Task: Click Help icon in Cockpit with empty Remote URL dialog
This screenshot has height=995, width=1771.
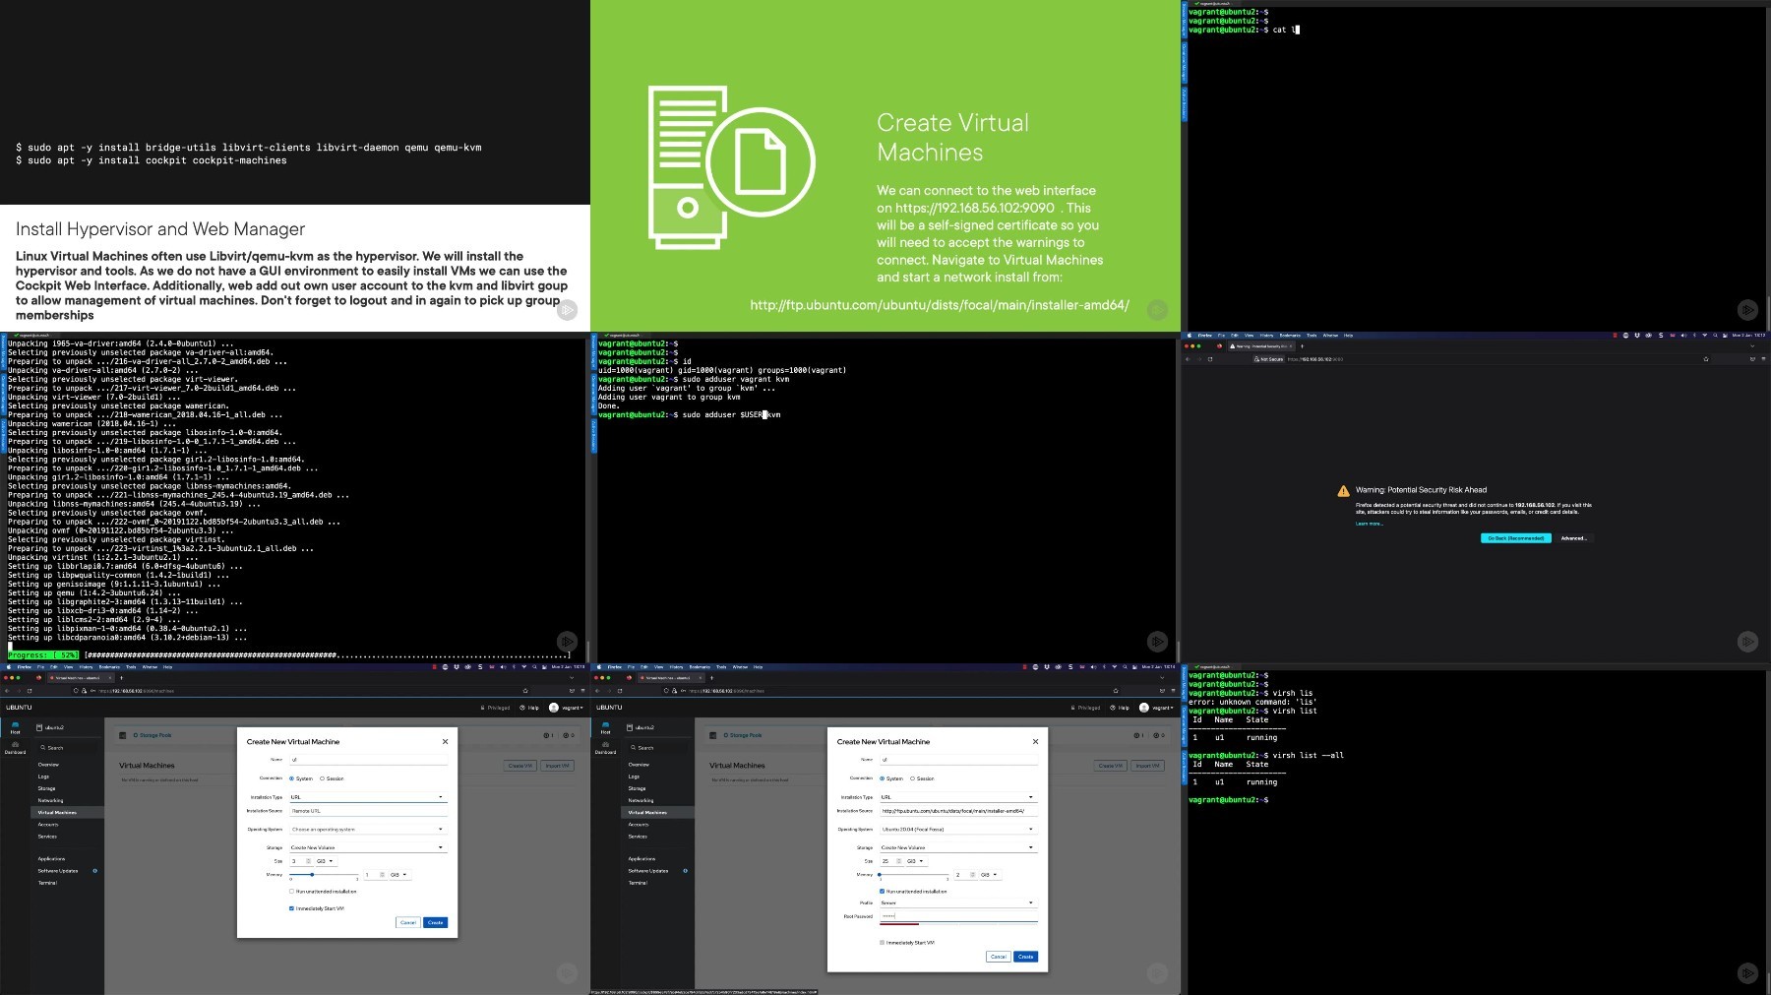Action: [x=524, y=708]
